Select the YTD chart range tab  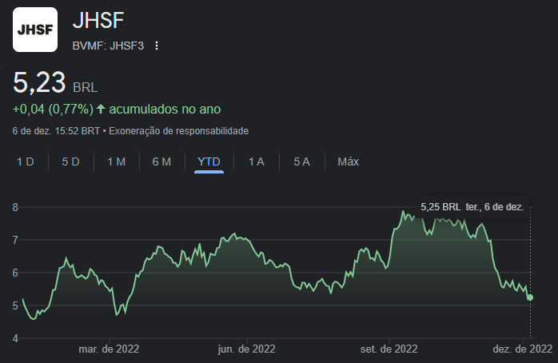[x=209, y=162]
